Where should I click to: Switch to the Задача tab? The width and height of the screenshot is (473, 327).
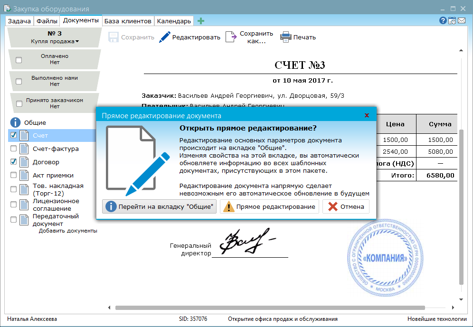[19, 21]
